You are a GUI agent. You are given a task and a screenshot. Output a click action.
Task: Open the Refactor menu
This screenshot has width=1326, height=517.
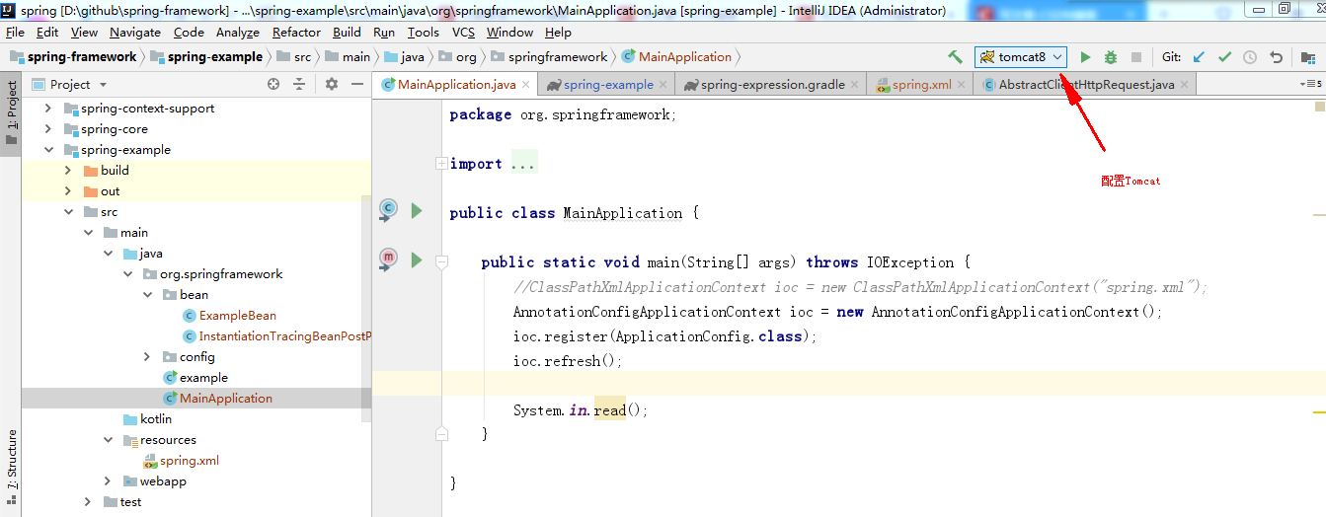(297, 33)
